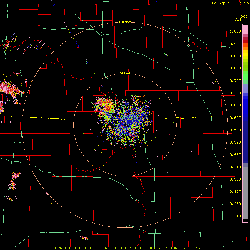Click the dark blue color bar segment
Screen dimensions: 250x250
245,142
